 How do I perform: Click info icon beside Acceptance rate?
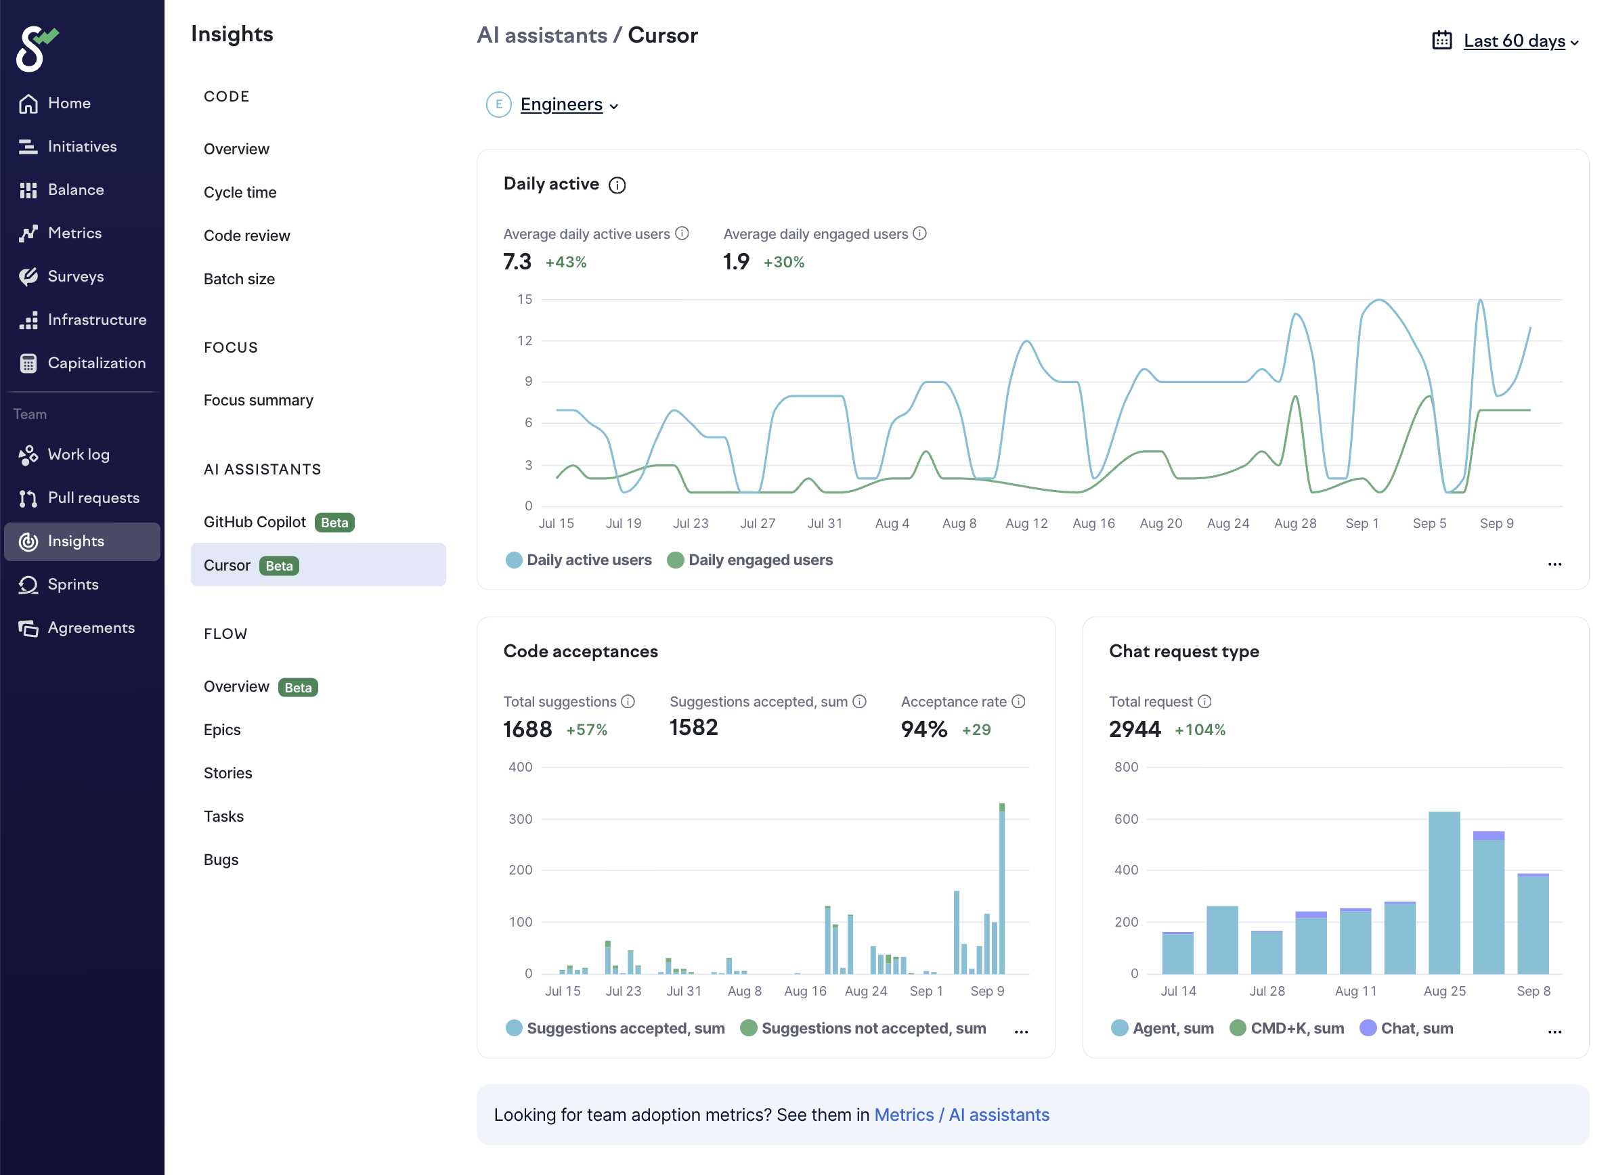tap(1019, 702)
